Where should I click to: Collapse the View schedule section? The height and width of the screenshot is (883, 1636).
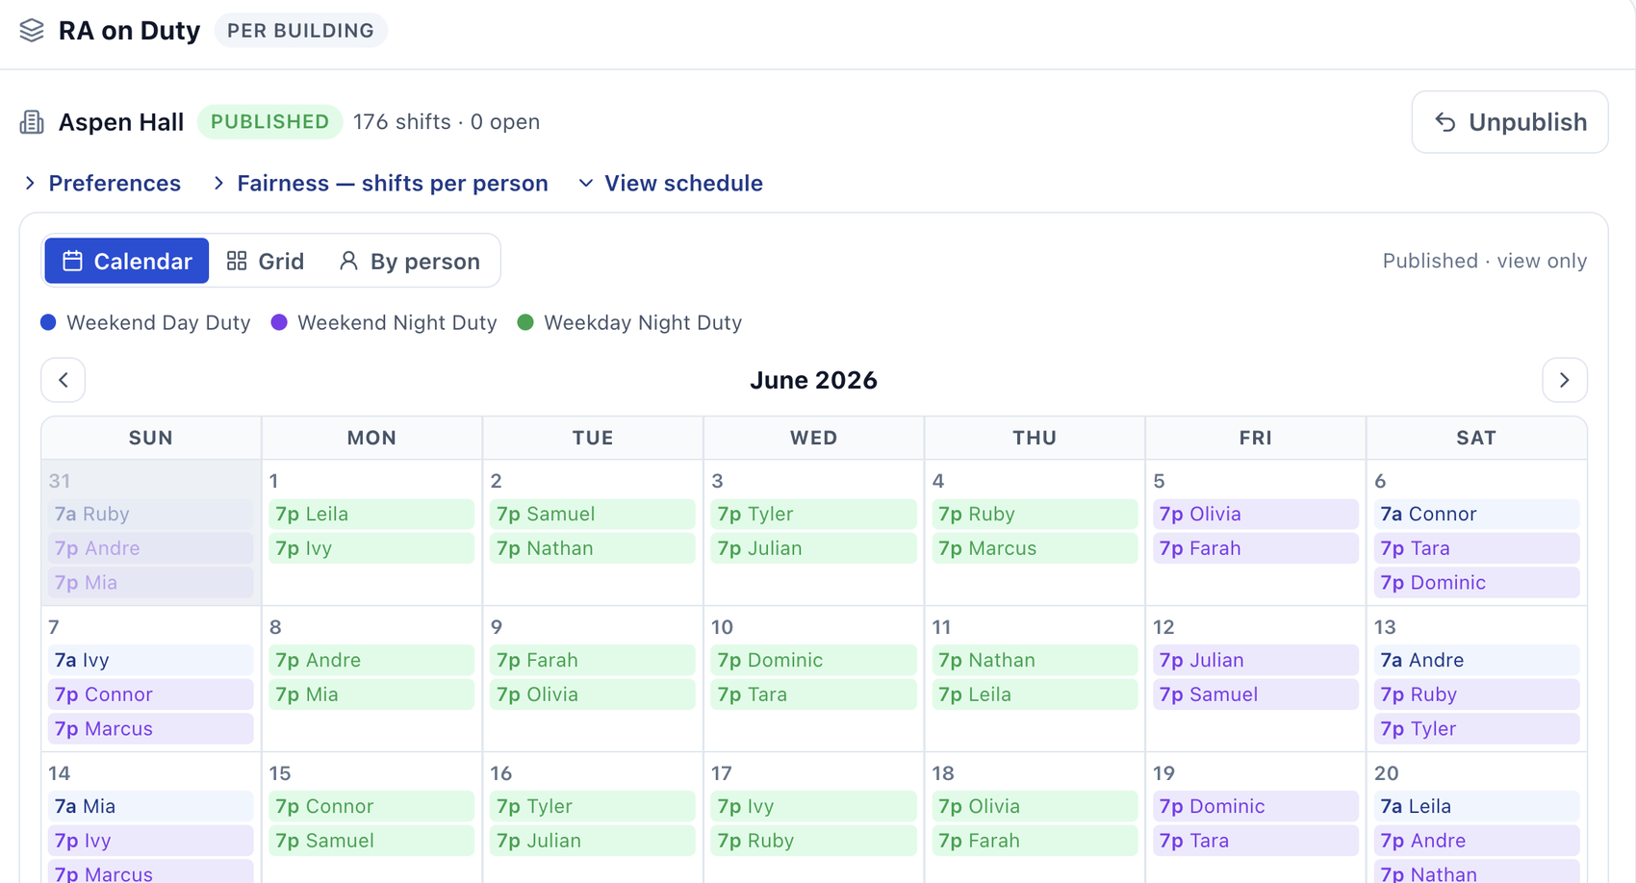click(671, 183)
